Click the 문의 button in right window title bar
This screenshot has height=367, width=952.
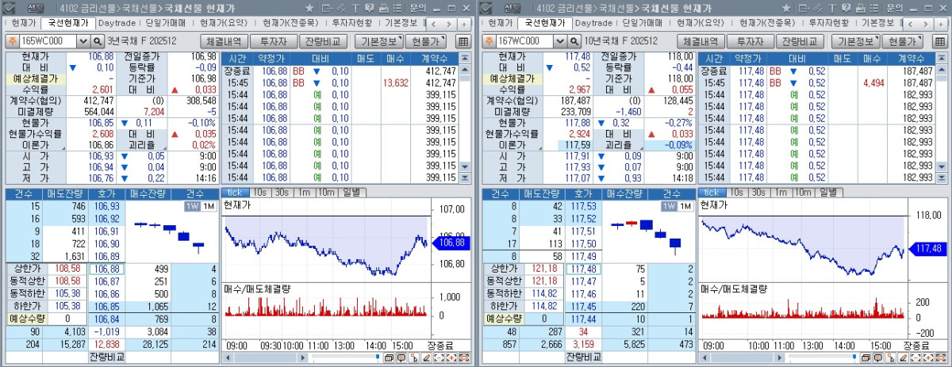coord(893,8)
